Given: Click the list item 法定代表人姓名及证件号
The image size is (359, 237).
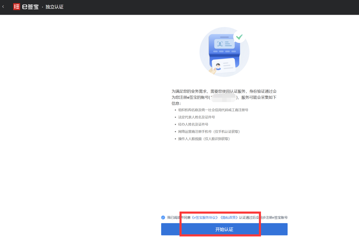Looking at the screenshot, I should tap(196, 117).
